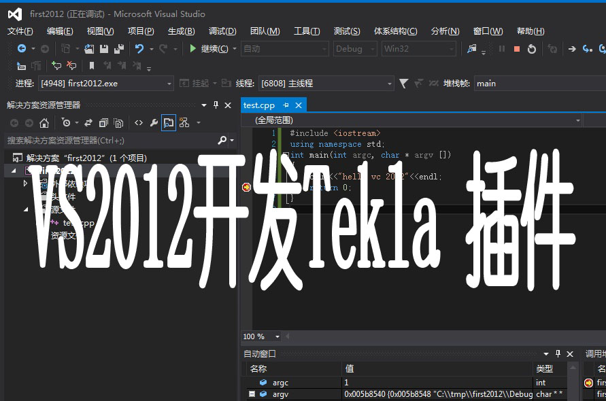This screenshot has width=606, height=401.
Task: Open the 视图(V) menu
Action: (101, 31)
